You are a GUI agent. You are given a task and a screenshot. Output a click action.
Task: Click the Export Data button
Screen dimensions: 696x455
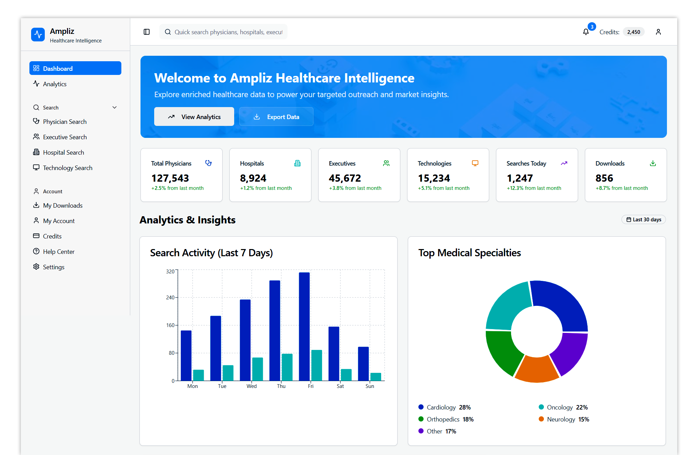pyautogui.click(x=276, y=117)
